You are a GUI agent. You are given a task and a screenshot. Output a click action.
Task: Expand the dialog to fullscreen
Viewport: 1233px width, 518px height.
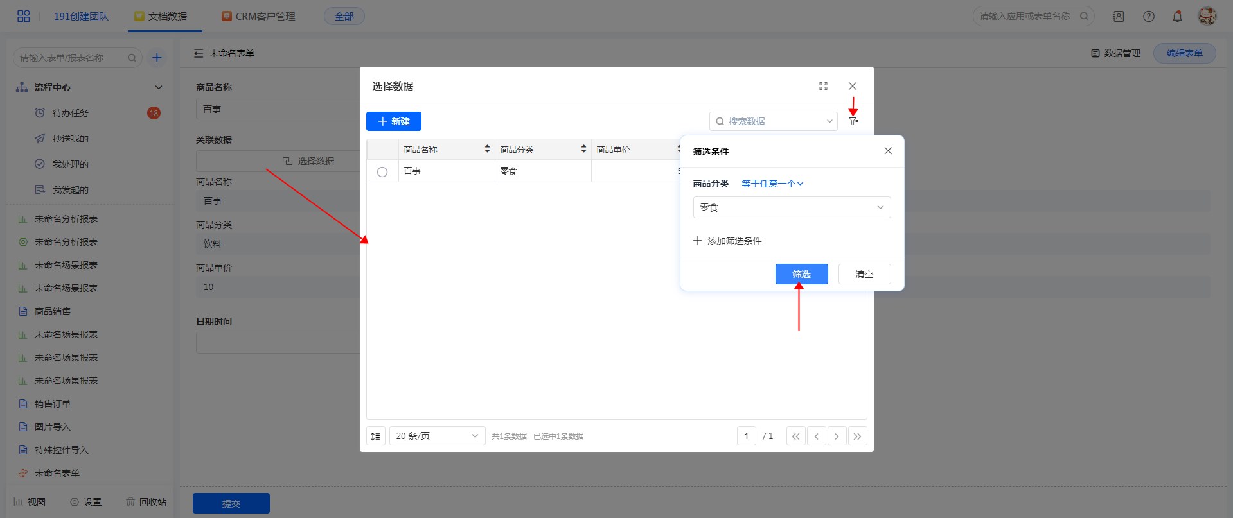pos(823,86)
